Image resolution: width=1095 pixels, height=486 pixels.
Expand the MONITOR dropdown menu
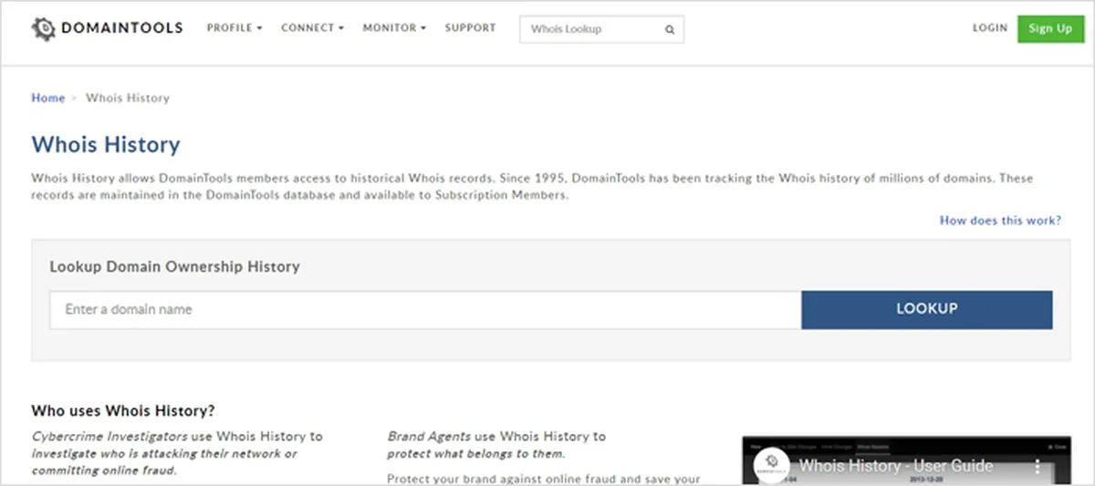394,28
